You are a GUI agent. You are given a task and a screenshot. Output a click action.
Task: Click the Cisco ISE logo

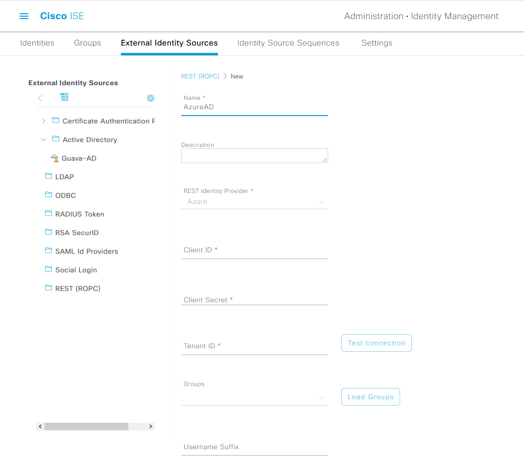point(62,16)
